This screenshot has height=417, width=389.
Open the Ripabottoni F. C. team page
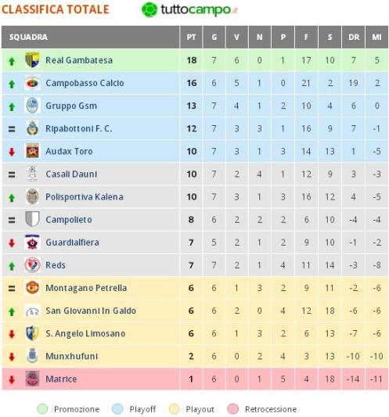79,129
